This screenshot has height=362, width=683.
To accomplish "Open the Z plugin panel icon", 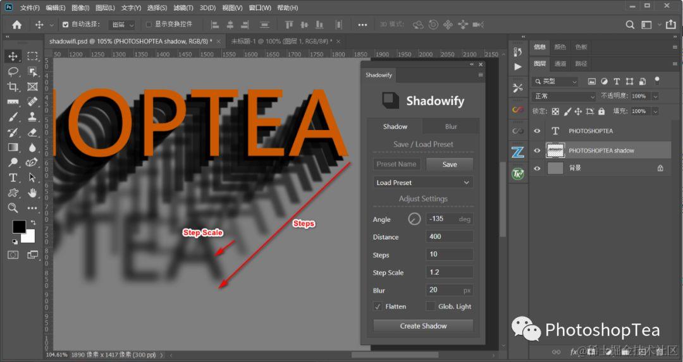I will click(x=518, y=152).
